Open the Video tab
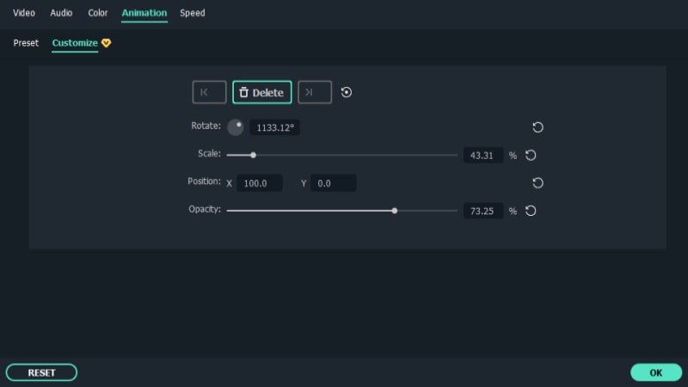The height and width of the screenshot is (387, 688). (24, 13)
